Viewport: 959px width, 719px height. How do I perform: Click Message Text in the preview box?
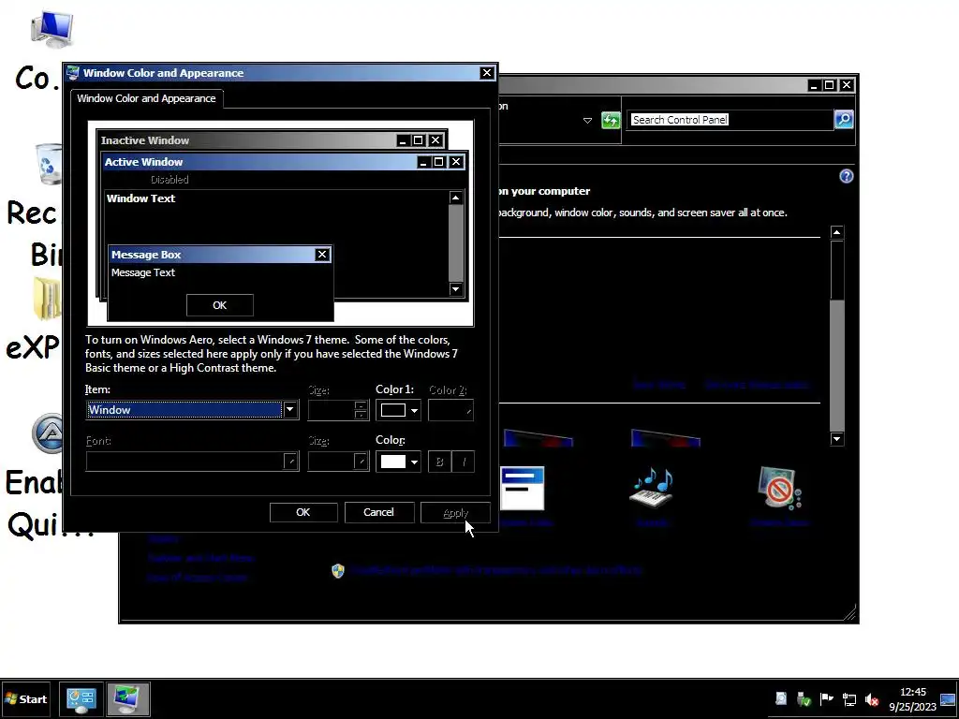[143, 272]
